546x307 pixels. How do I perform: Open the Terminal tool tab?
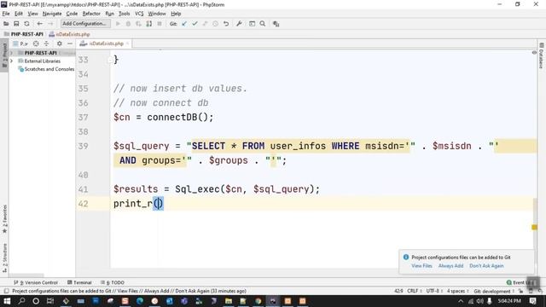(79, 282)
